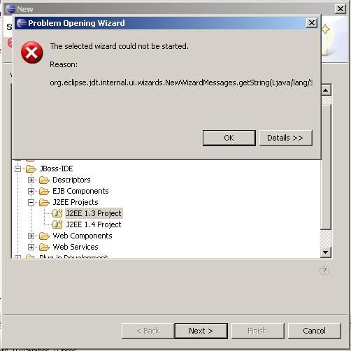Expand the Web Components tree node

pos(31,236)
